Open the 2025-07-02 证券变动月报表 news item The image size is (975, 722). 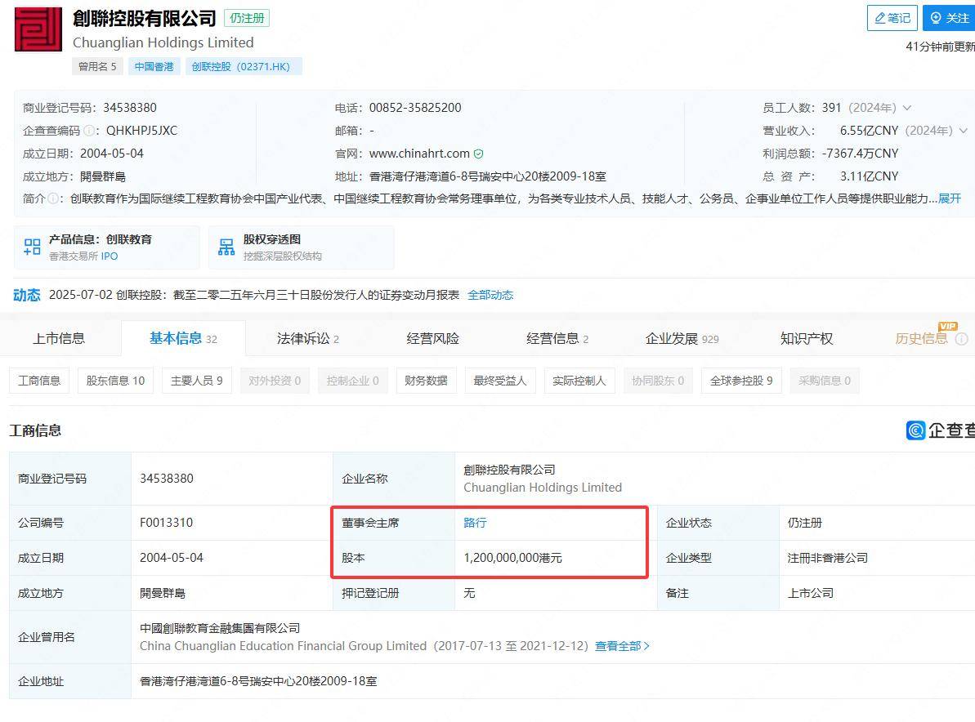(x=254, y=295)
